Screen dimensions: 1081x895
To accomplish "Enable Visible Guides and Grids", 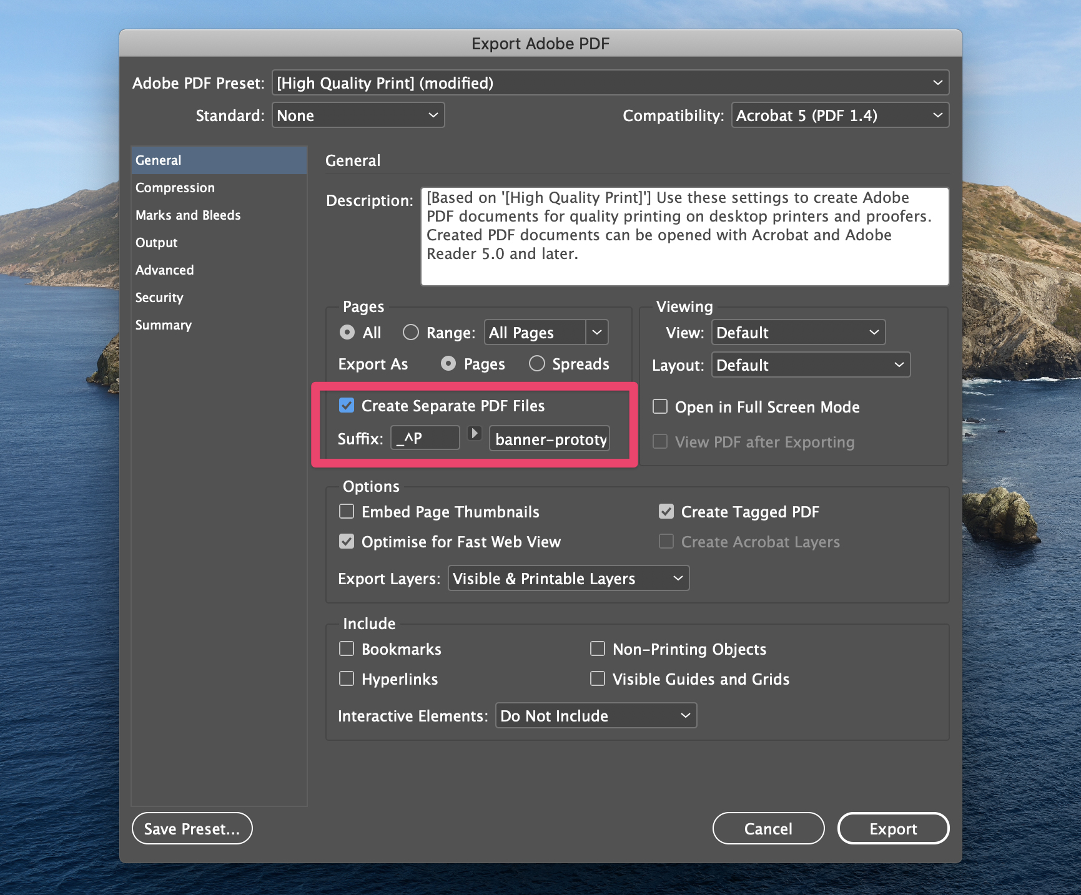I will point(598,678).
